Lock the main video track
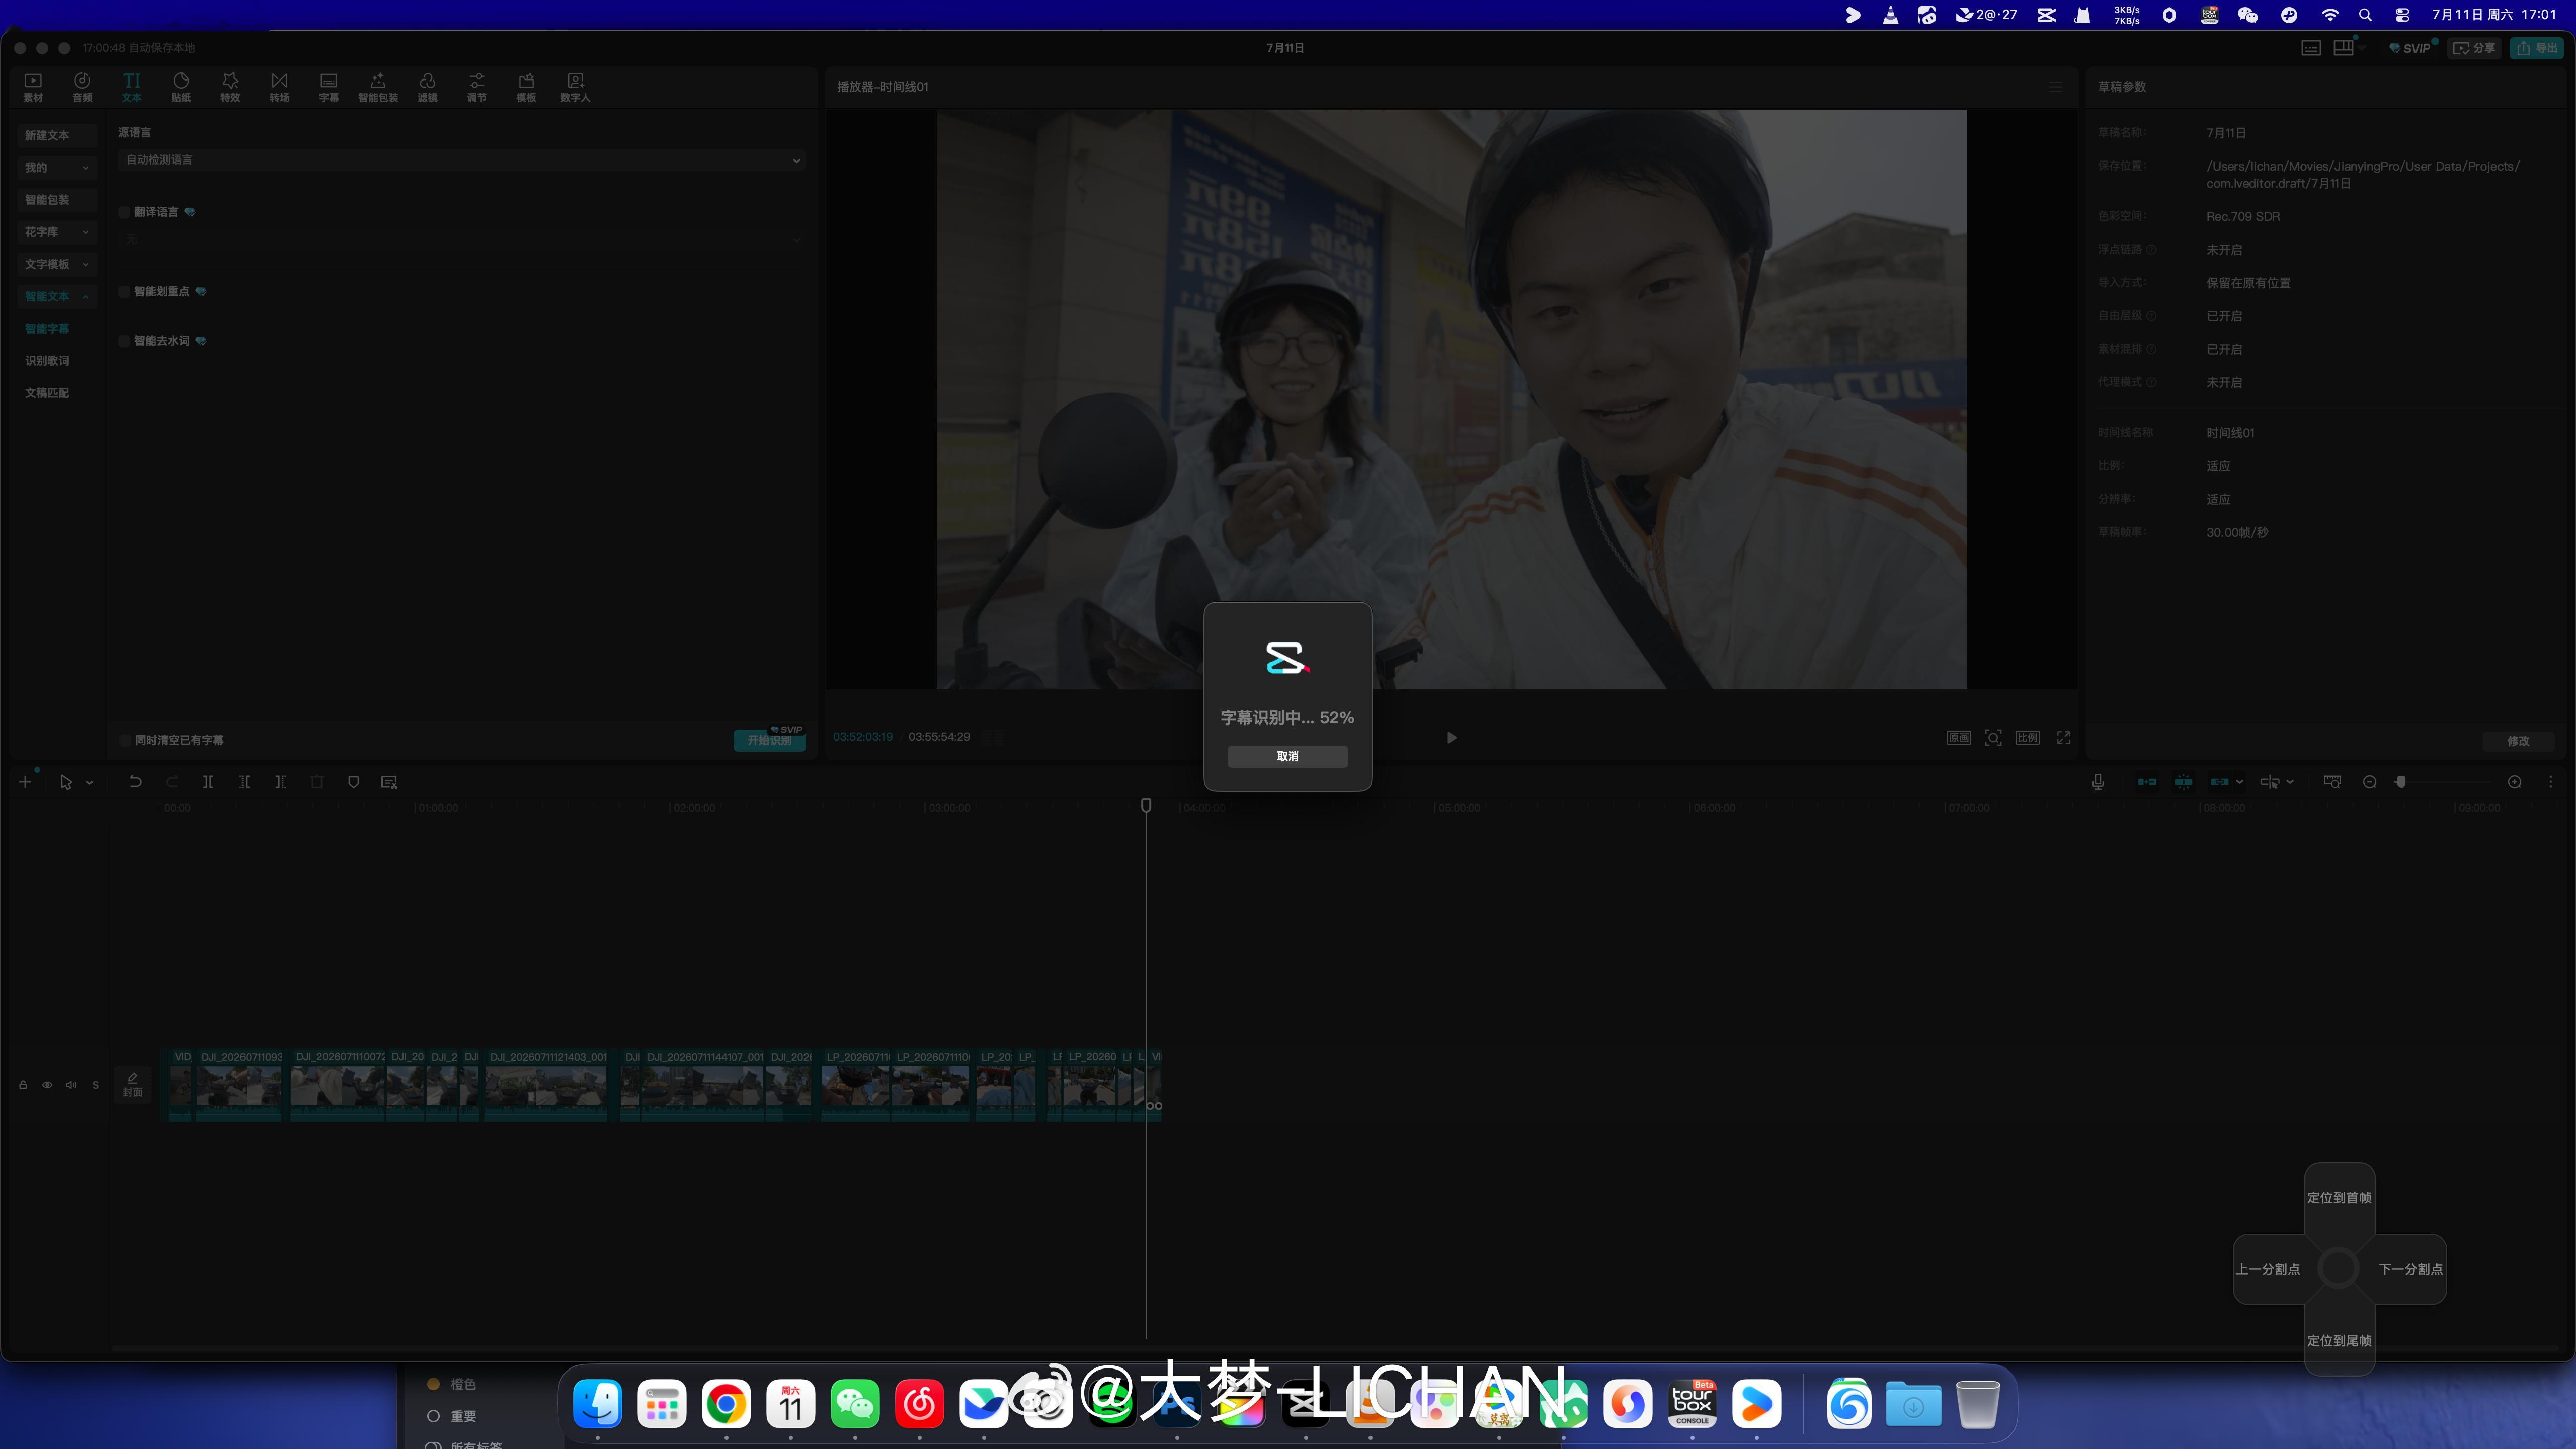Image resolution: width=2576 pixels, height=1449 pixels. click(x=23, y=1085)
